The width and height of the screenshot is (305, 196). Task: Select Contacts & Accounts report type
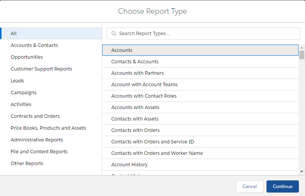135,62
